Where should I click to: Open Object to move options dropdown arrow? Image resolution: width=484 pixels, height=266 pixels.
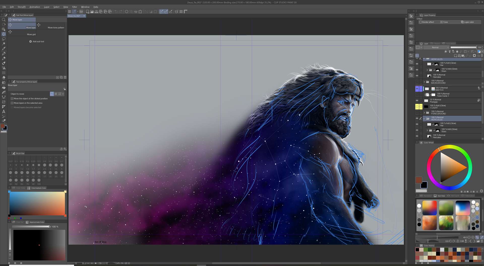coord(63,94)
